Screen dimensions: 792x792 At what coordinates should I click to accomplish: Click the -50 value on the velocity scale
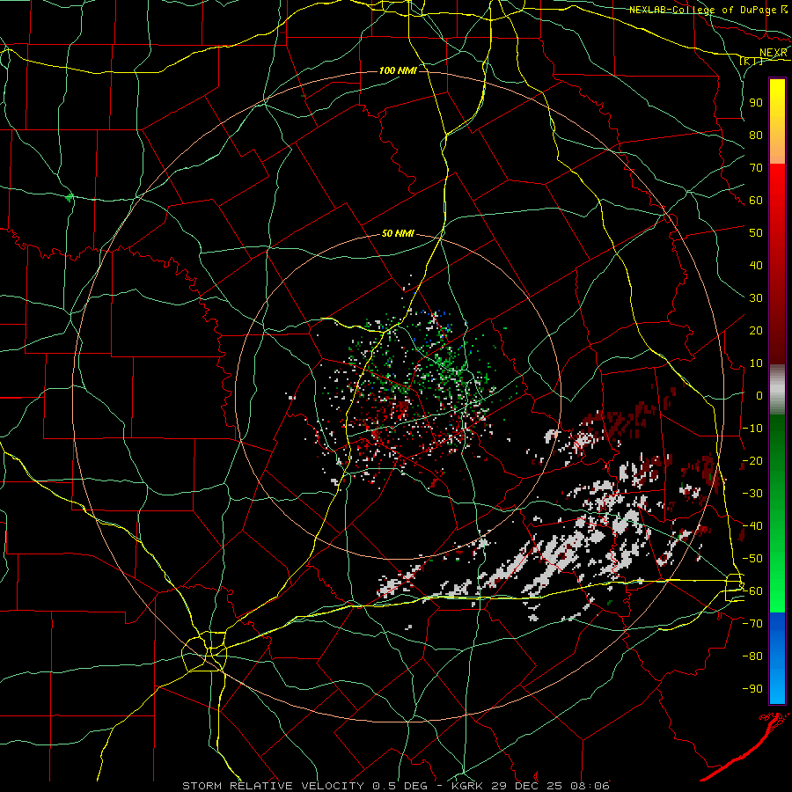click(x=752, y=559)
